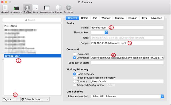Open the Pointer preferences icon
The width and height of the screenshot is (171, 105).
[x=59, y=9]
